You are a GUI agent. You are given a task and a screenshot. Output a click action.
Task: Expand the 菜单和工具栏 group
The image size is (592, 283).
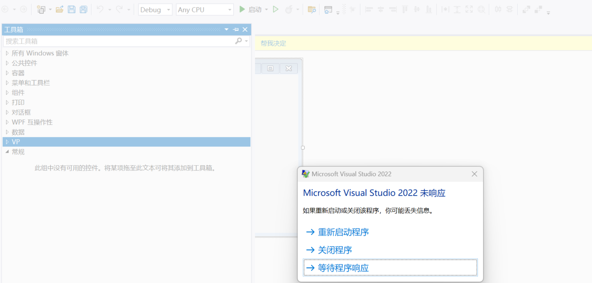pos(7,83)
